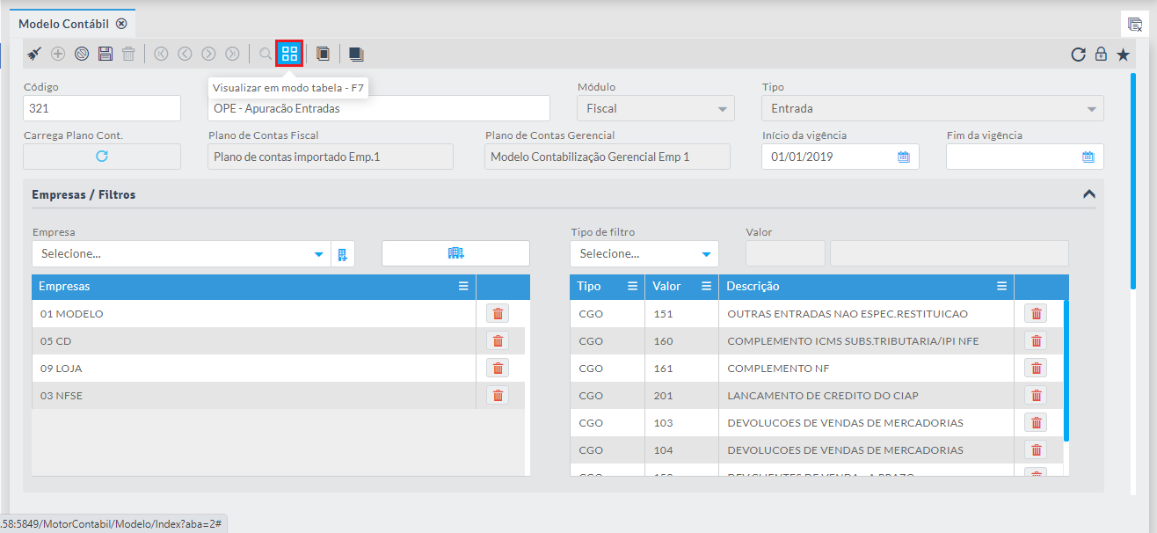Viewport: 1157px width, 533px height.
Task: Delete the CGO 104 filter row
Action: point(1036,450)
